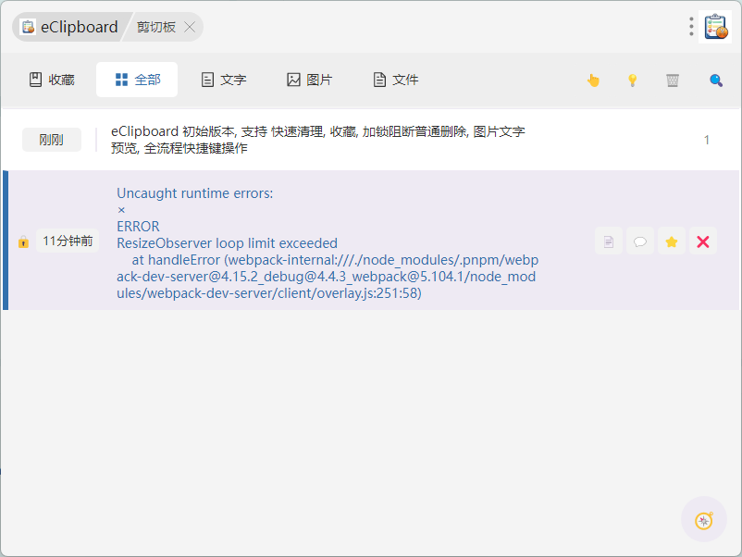Click the light bulb tips icon
Viewport: 742px width, 557px height.
pyautogui.click(x=633, y=80)
